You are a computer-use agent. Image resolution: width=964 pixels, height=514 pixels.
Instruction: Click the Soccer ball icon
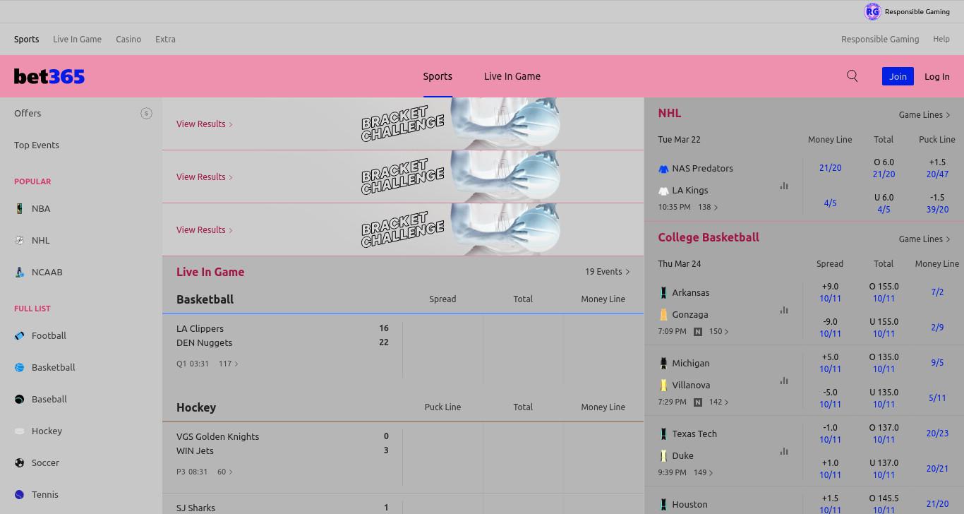point(20,462)
